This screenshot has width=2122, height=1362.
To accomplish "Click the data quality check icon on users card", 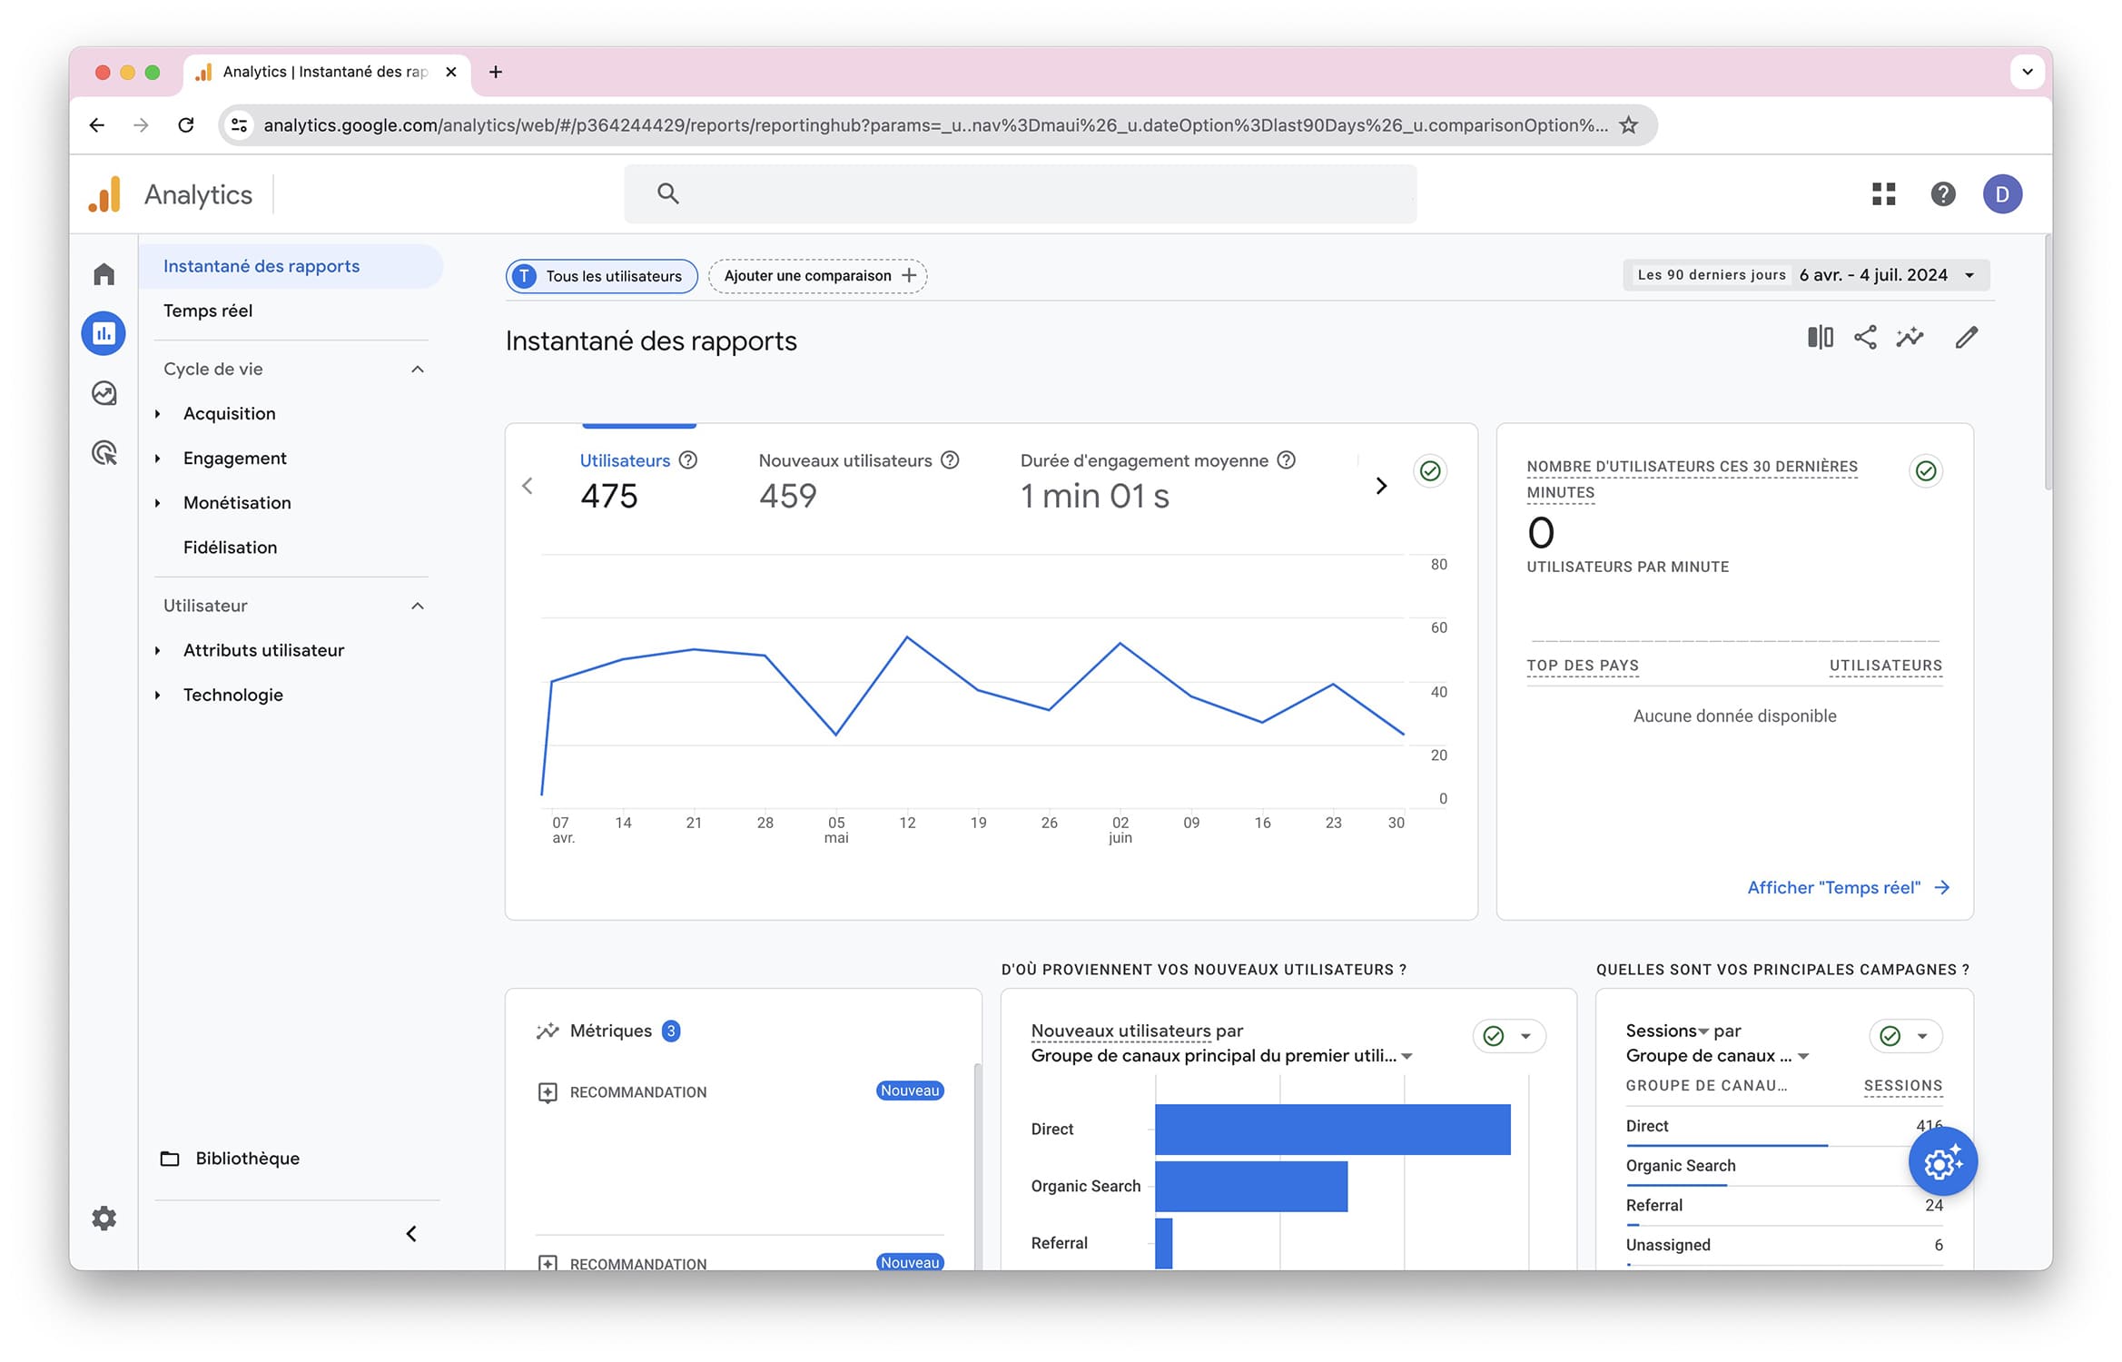I will tap(1430, 470).
